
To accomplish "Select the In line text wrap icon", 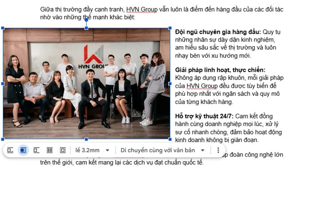I will [10, 151].
